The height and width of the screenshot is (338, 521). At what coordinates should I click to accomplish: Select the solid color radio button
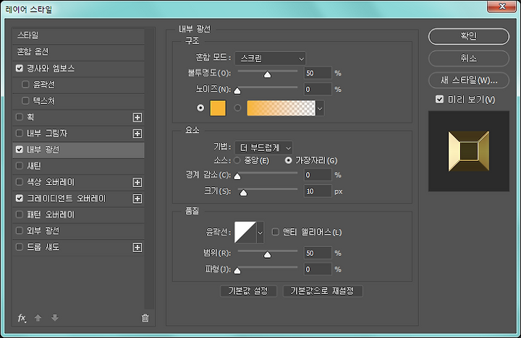click(200, 108)
